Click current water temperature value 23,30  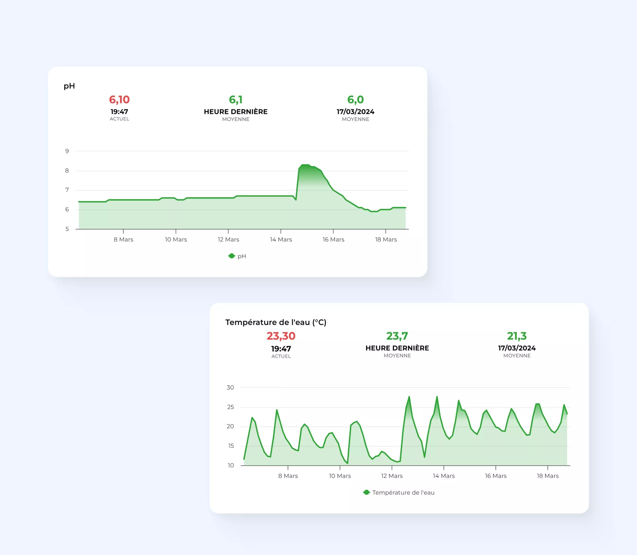[x=281, y=336]
